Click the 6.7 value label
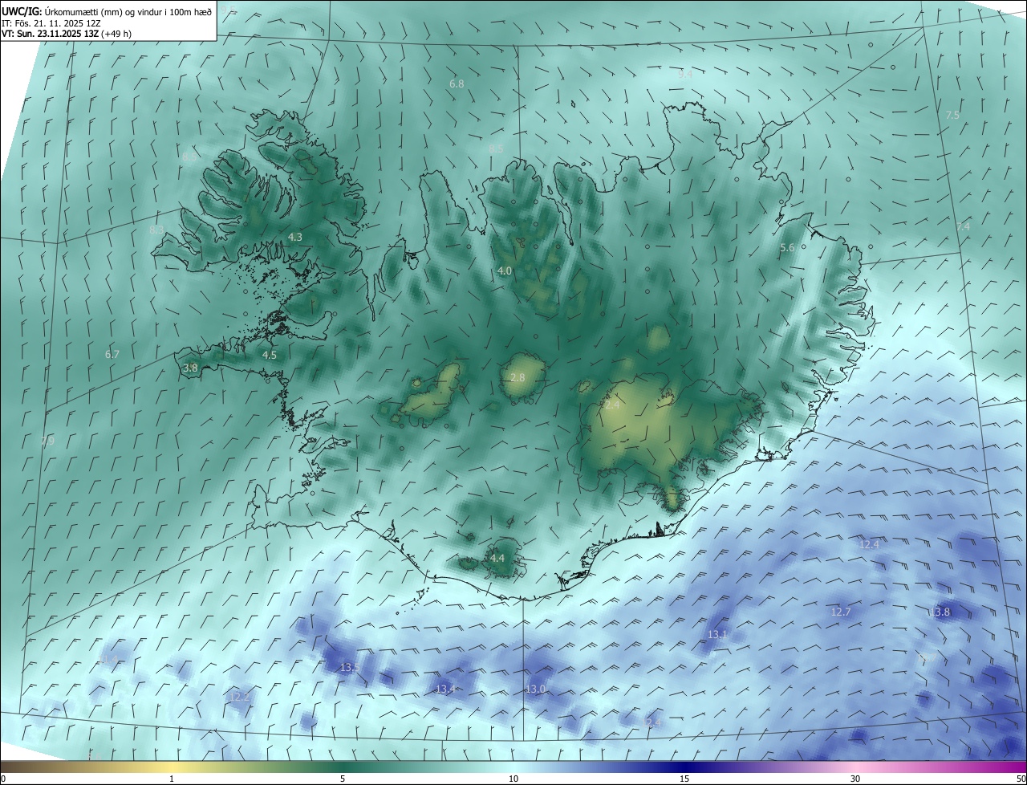1027x785 pixels. click(x=112, y=354)
